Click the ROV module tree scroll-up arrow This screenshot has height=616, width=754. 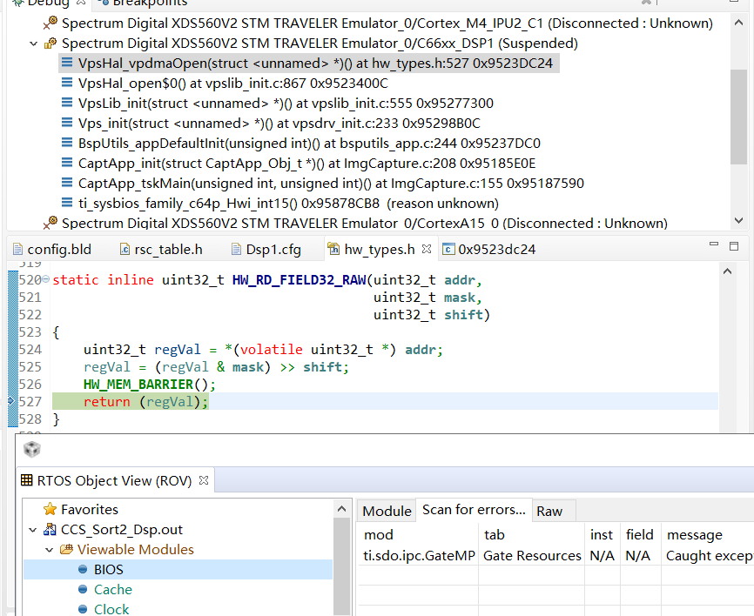click(341, 509)
